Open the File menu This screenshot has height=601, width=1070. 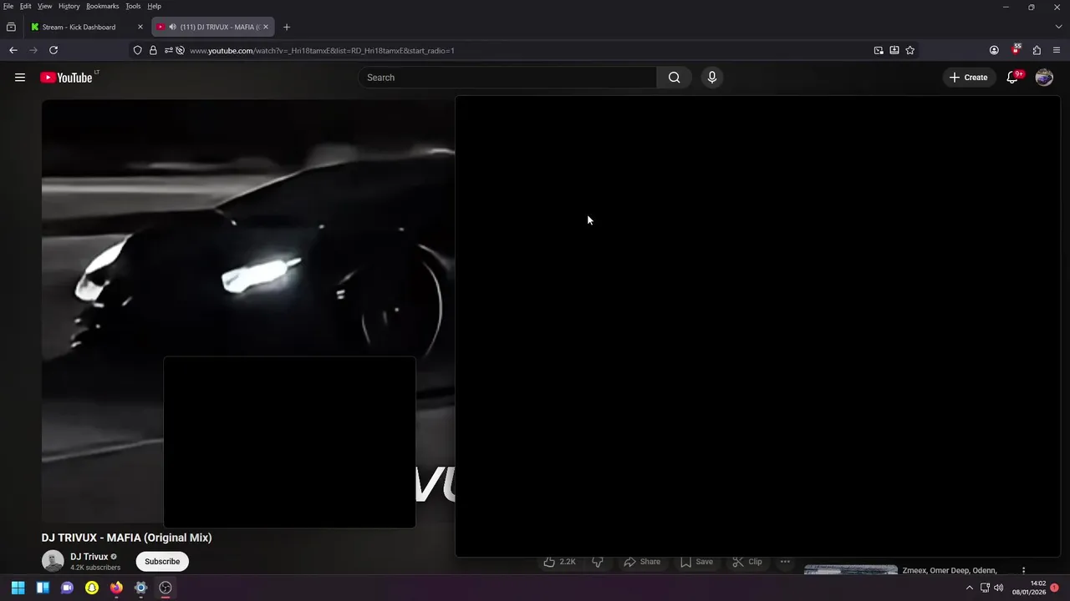coord(8,6)
